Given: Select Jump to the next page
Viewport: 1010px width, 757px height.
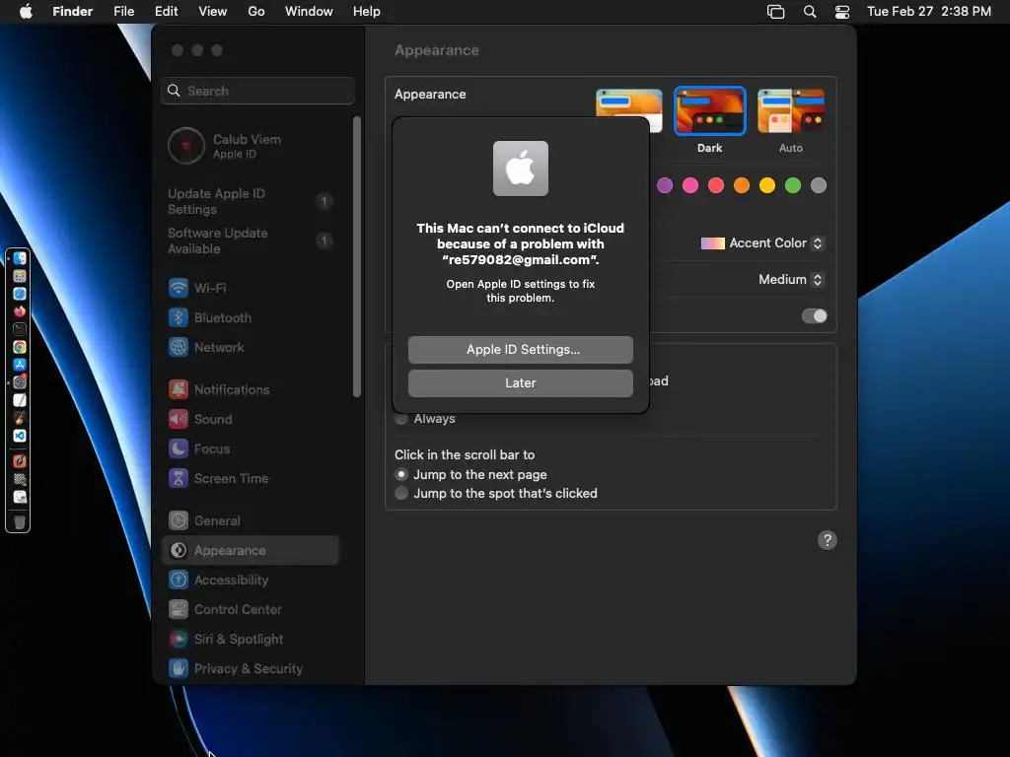Looking at the screenshot, I should (x=401, y=474).
